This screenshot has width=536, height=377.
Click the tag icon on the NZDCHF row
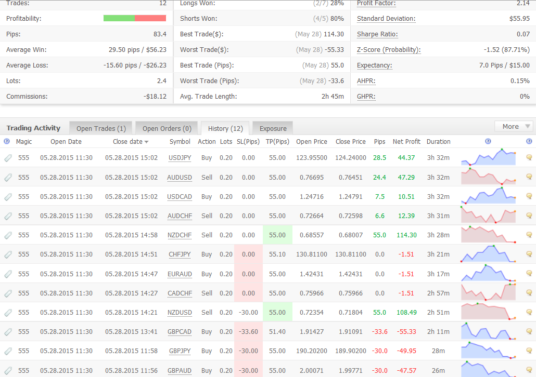tap(8, 235)
